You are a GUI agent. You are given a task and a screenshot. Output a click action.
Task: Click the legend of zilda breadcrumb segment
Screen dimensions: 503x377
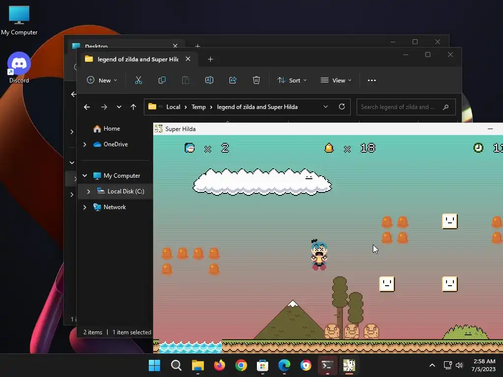coord(257,107)
